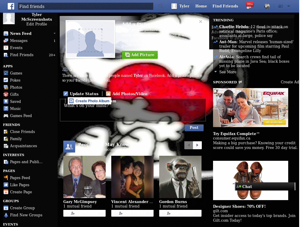Viewport: 303px width, 227px height.
Task: Click the Pages and Public feed icon
Action: [x=6, y=162]
